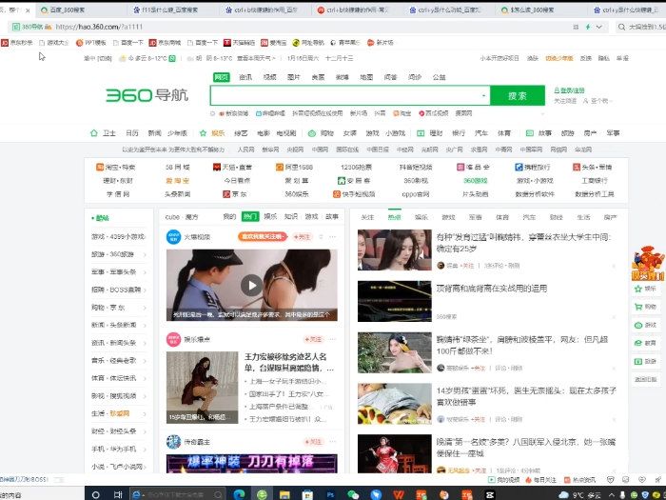Click the shopping icon beside 购物 in nav row
This screenshot has height=500, width=666.
pos(312,133)
